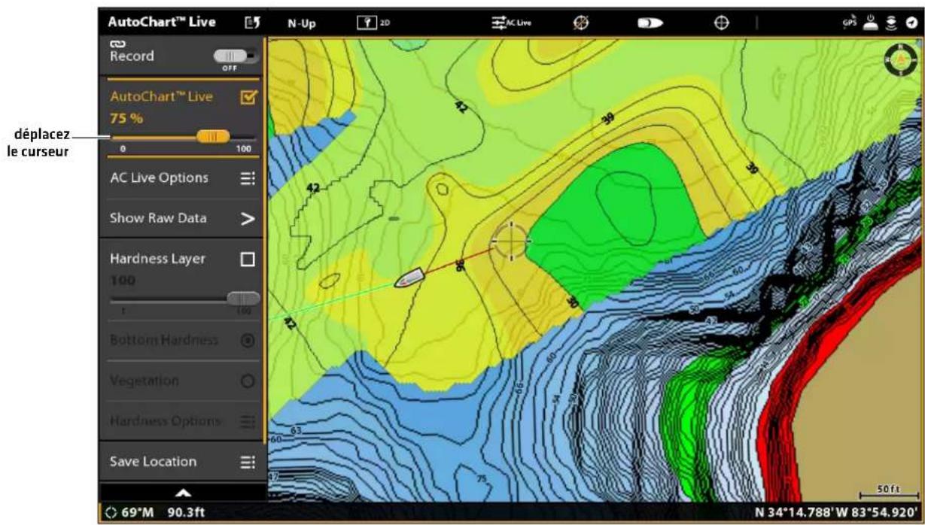Click the 50ft map scale bar
This screenshot has width=925, height=525.
(890, 491)
